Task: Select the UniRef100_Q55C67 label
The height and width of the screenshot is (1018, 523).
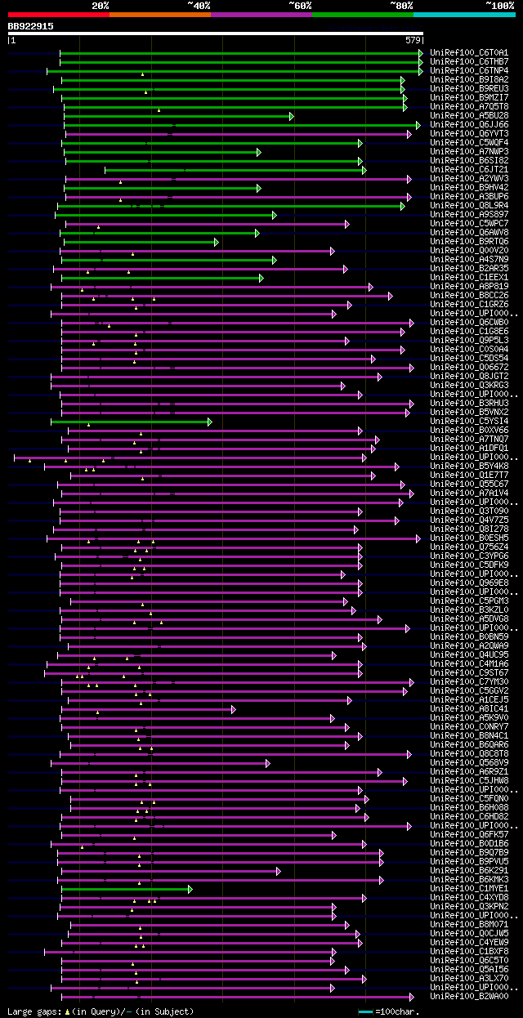Action: (469, 484)
